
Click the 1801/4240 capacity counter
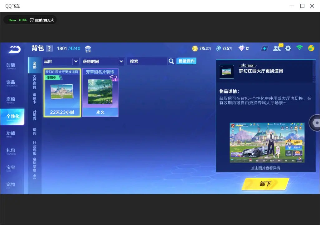point(69,48)
